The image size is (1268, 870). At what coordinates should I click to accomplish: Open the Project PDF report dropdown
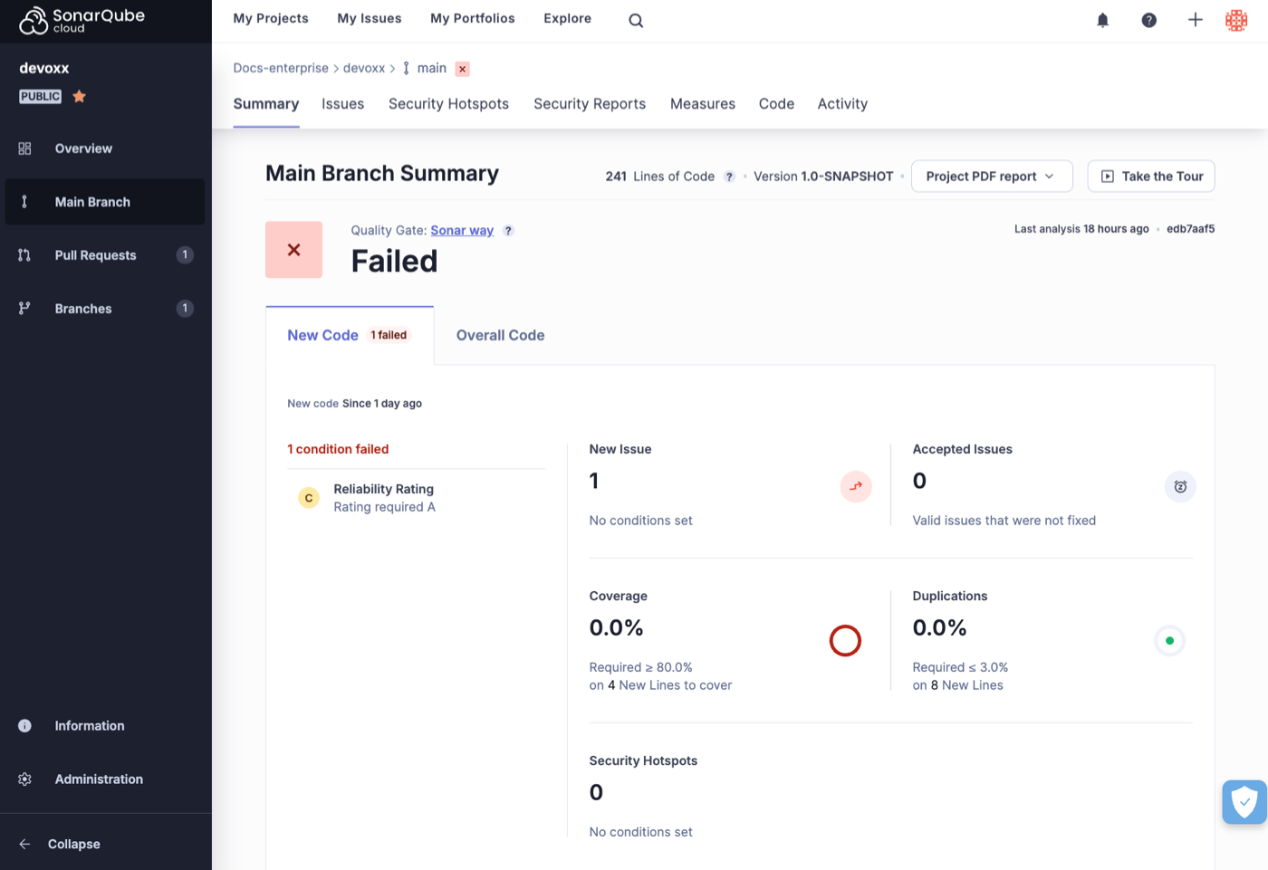[x=991, y=176]
